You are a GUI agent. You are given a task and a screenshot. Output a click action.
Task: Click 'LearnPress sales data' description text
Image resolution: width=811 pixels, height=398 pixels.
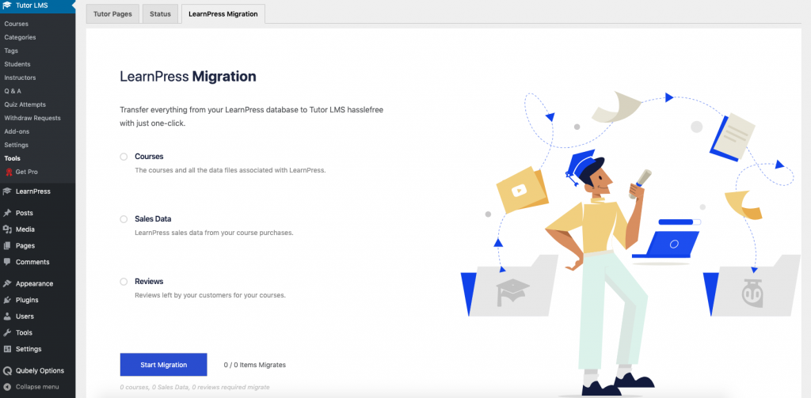click(x=214, y=233)
